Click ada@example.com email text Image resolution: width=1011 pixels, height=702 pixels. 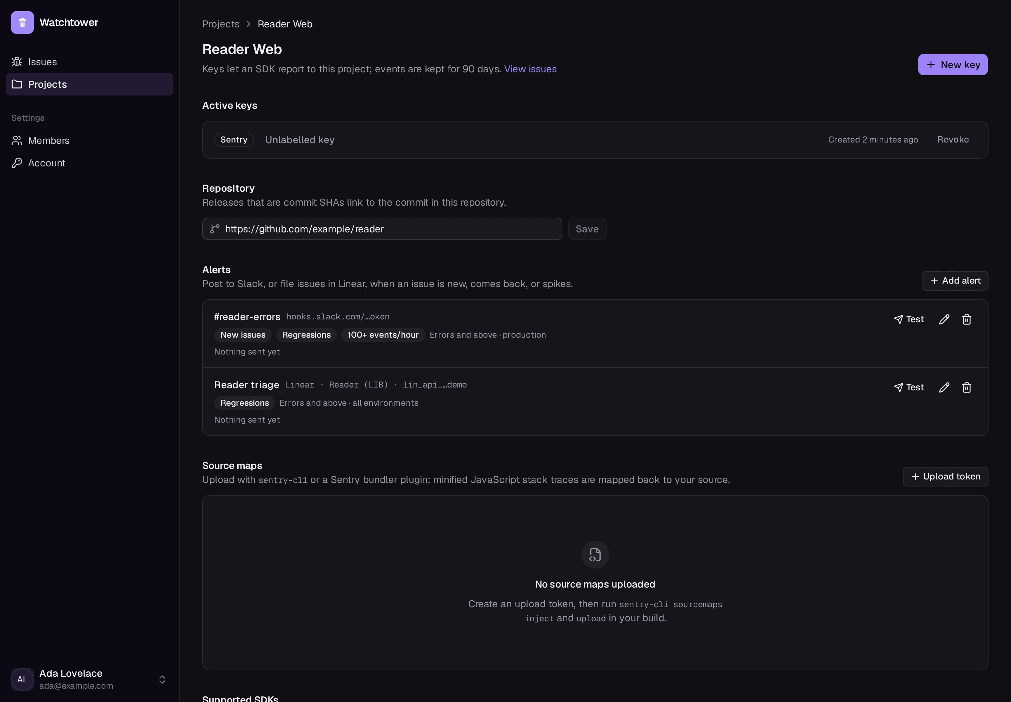tap(76, 686)
